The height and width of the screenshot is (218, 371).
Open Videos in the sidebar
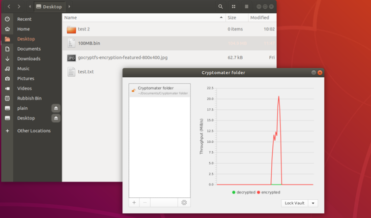31,89
